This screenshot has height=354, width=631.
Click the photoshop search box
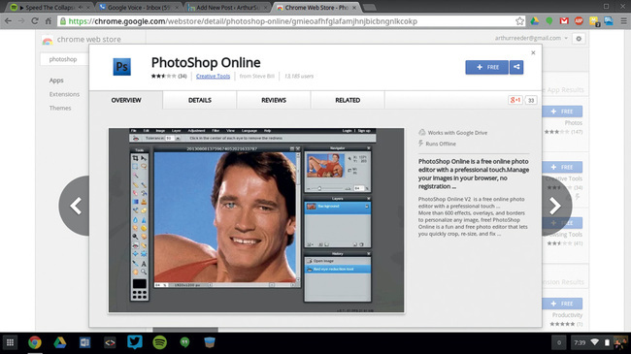click(x=64, y=59)
